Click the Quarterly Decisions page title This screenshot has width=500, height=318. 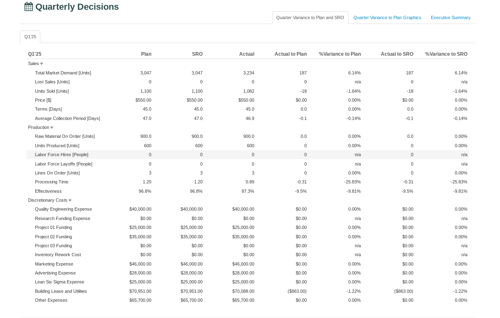pos(76,7)
